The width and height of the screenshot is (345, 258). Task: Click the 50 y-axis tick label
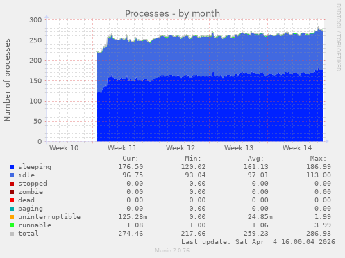(37, 121)
